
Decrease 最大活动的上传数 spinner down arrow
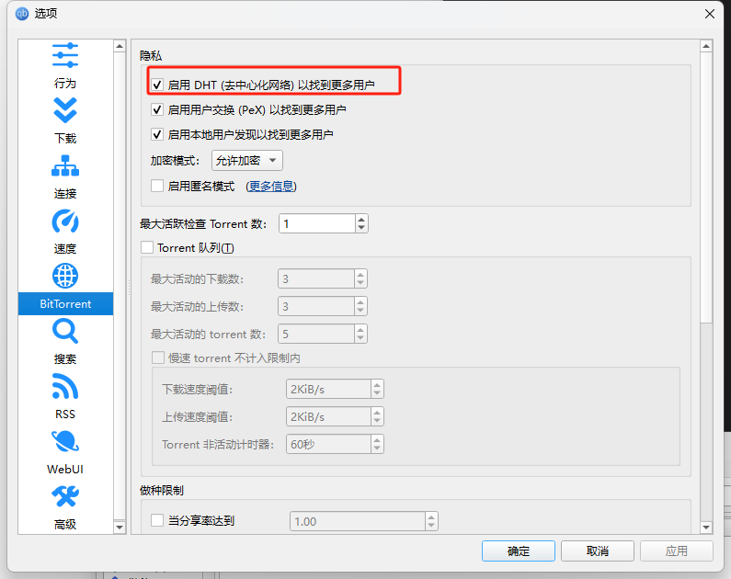click(360, 311)
